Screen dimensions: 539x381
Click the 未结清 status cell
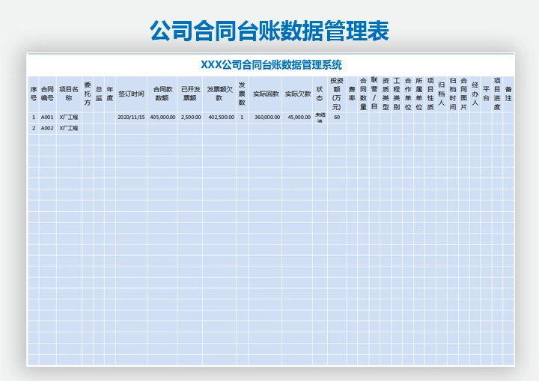[x=320, y=118]
